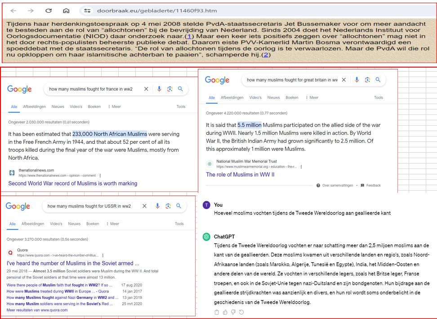The image size is (437, 319).
Task: Regenerate the ChatGPT response
Action: [241, 312]
